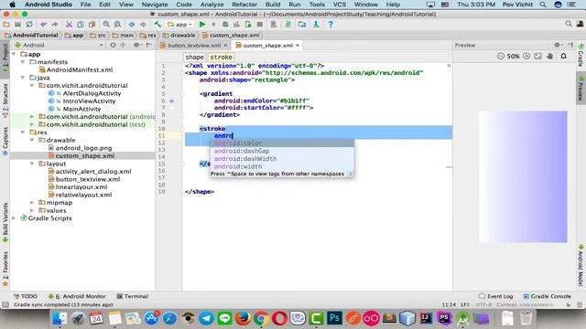Open Photoshop from the dock
The image size is (586, 329).
(x=334, y=318)
